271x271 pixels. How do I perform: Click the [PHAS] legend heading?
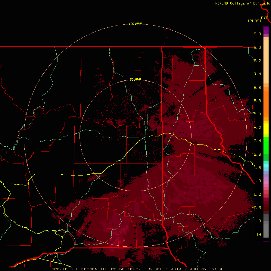pos(254,21)
